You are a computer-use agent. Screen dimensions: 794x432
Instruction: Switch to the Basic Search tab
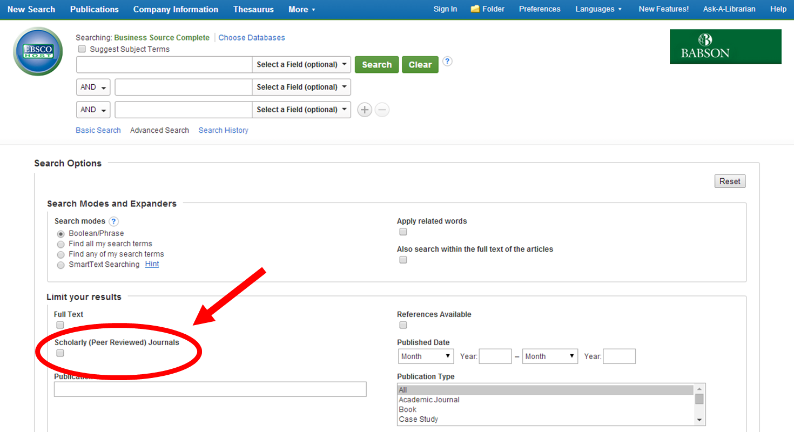point(98,130)
